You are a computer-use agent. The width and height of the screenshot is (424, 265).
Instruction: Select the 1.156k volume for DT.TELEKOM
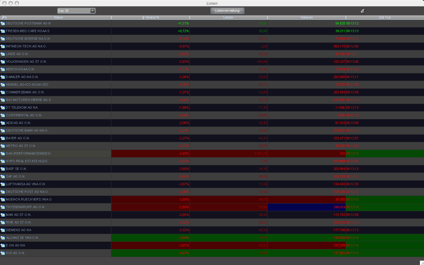click(340, 107)
